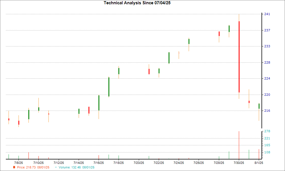Click the 224 price axis label
The image size is (285, 171).
coord(267,78)
